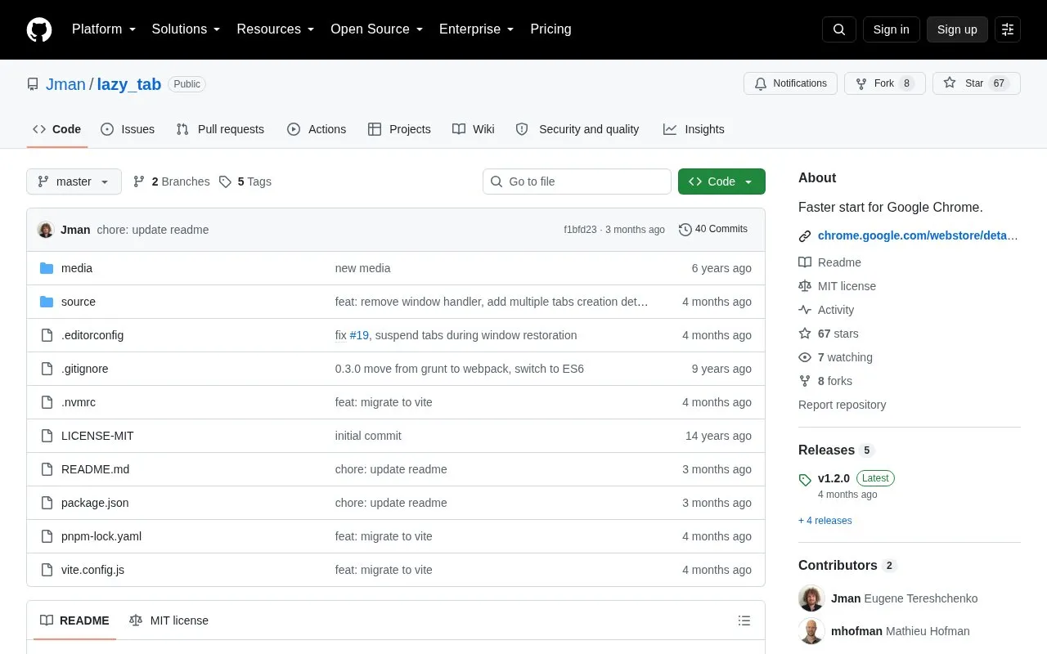The width and height of the screenshot is (1047, 654).
Task: Open the package.json file
Action: (95, 503)
